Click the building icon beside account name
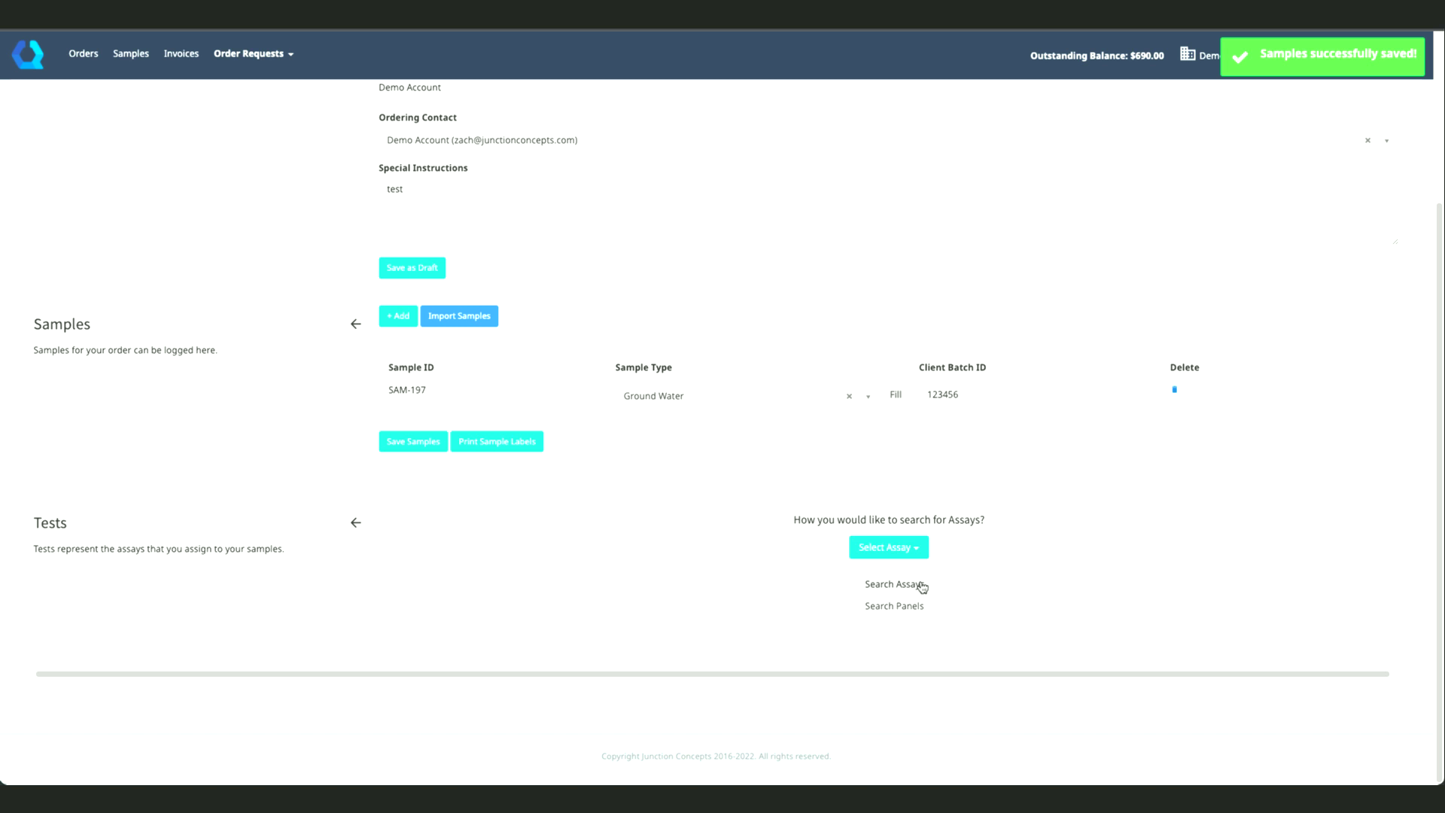 1188,54
